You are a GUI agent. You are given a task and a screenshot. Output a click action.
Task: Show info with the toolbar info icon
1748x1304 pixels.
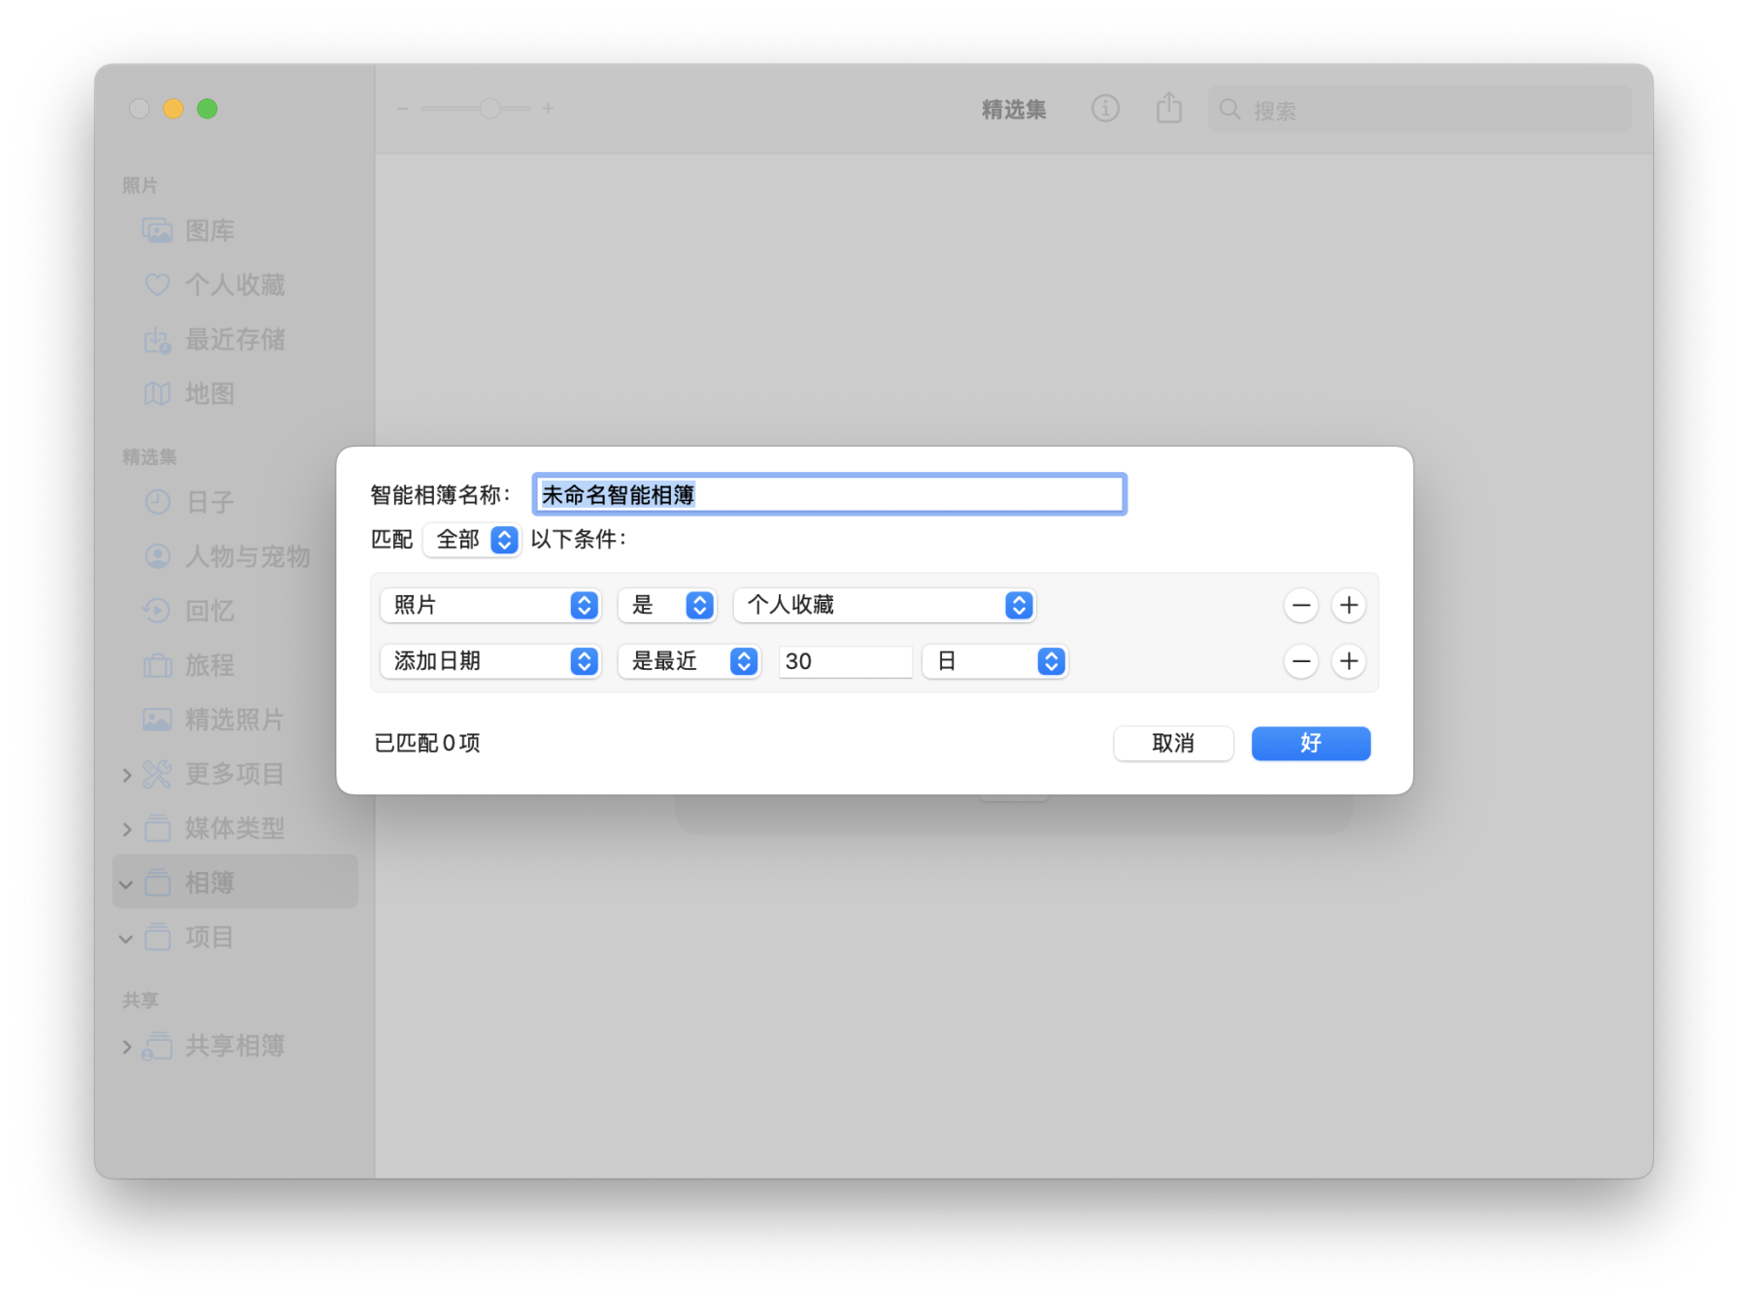tap(1105, 109)
